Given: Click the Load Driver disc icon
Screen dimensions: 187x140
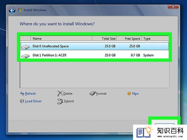Looking at the screenshot, I should [x=22, y=101].
